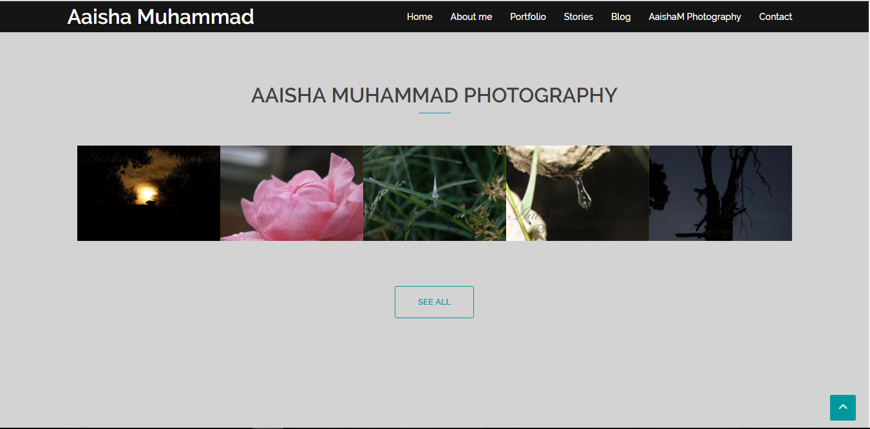Open the green grass blades photo
Viewport: 870px width, 429px height.
tap(435, 193)
